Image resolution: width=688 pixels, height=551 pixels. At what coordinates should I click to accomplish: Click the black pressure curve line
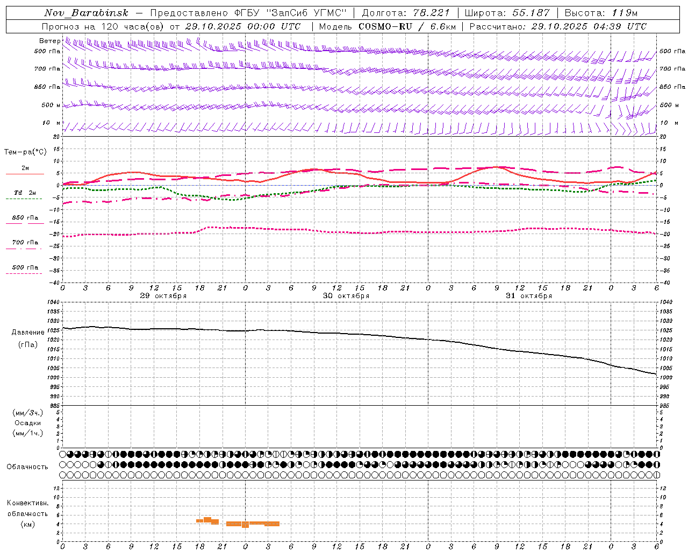[x=359, y=335]
